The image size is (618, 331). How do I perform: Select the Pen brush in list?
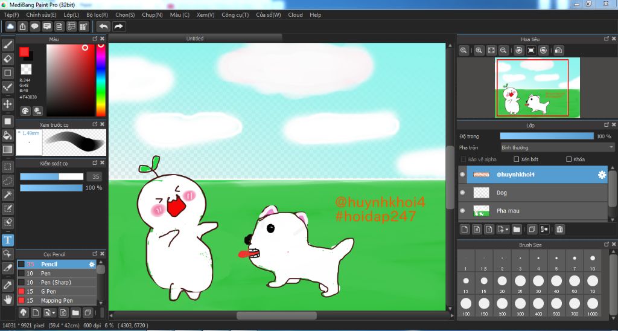[57, 274]
